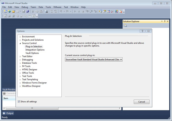This screenshot has height=121, width=172.
Task: Click the Open File folder icon
Action: tap(13, 11)
